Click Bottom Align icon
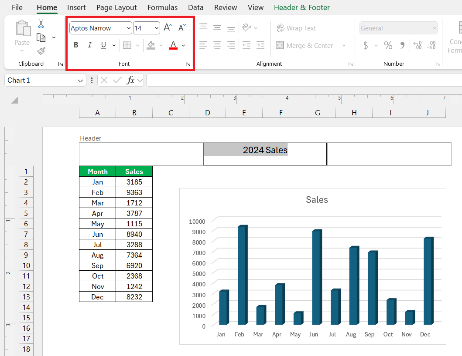 click(231, 29)
